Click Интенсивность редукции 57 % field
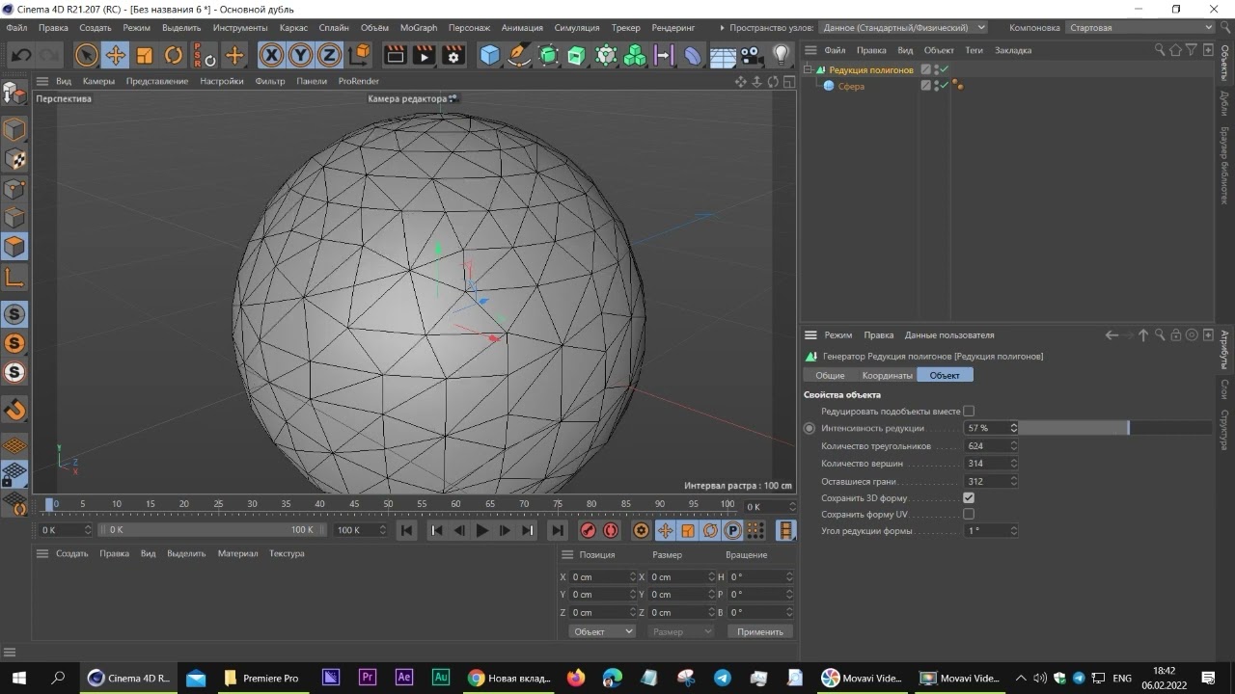The height and width of the screenshot is (694, 1235). (986, 428)
